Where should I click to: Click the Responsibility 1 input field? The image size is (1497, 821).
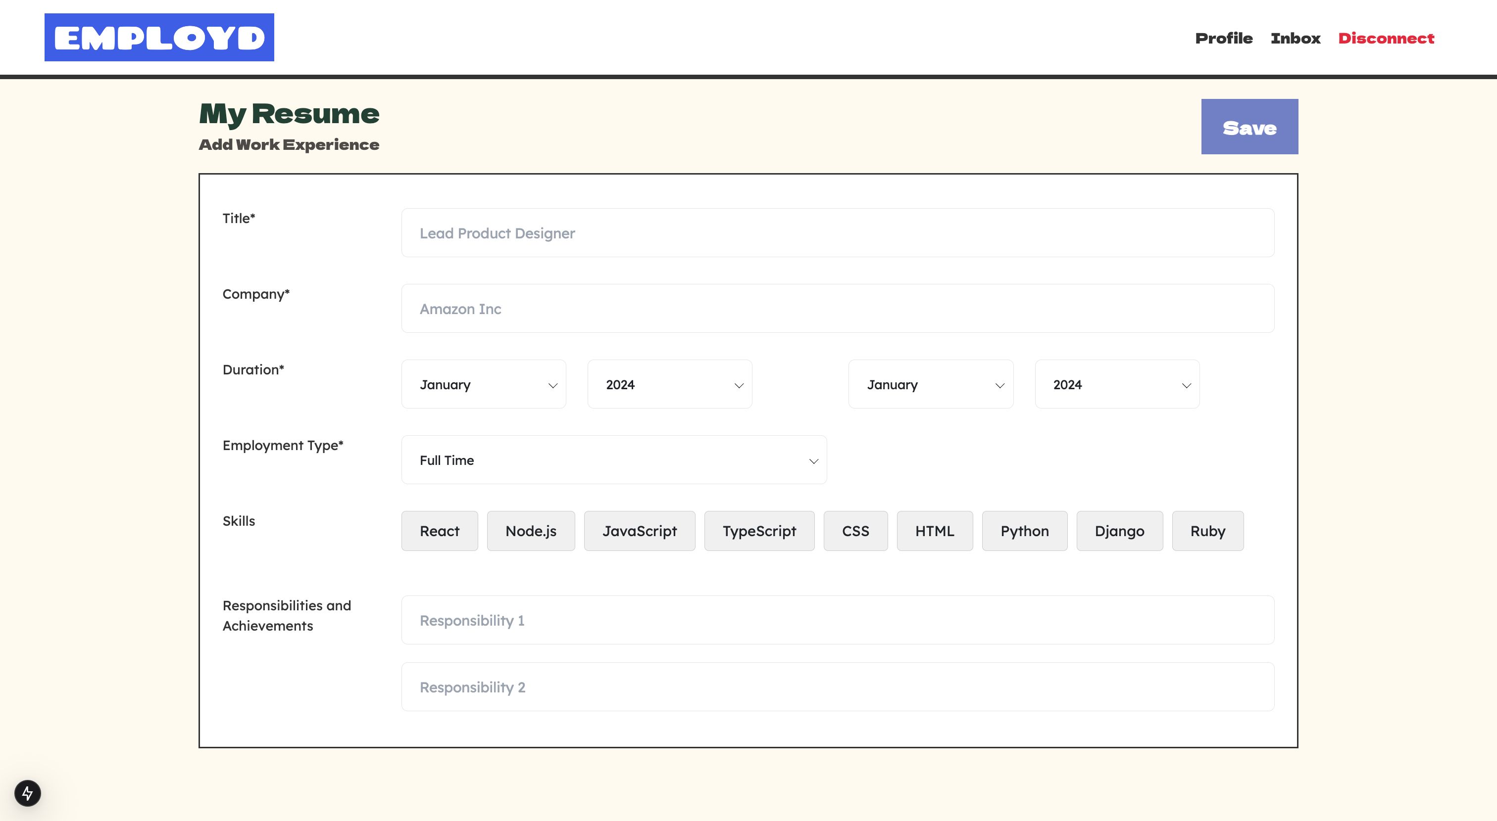coord(838,620)
